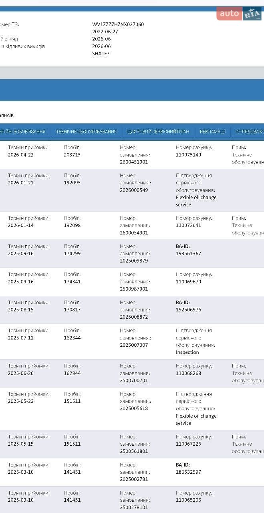Click acceptance date 2026-01-21
The image size is (264, 513).
[x=21, y=183]
